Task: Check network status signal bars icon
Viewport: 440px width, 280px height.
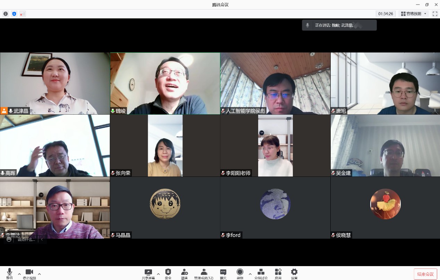Action: pos(23,14)
